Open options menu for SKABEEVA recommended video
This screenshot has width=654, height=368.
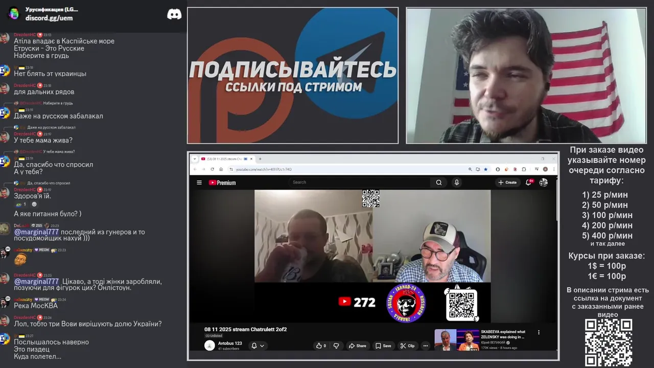point(539,332)
